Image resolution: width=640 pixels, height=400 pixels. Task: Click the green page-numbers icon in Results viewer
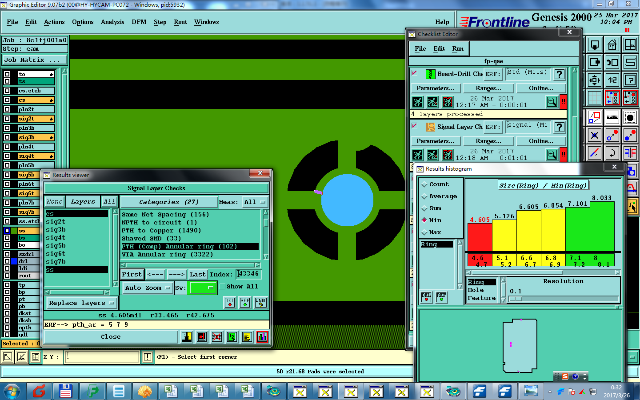232,337
